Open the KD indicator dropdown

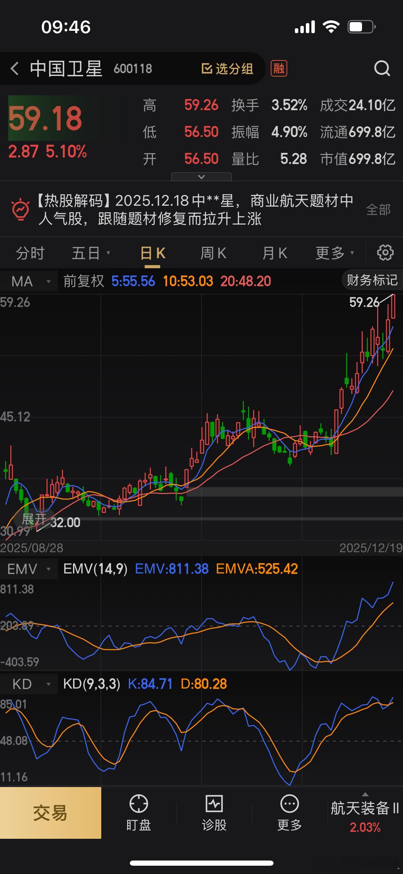[29, 684]
